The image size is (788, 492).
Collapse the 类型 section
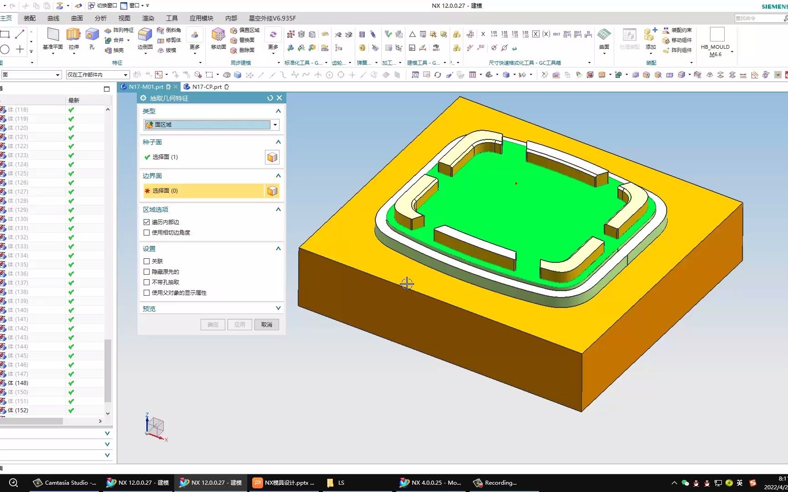[278, 111]
